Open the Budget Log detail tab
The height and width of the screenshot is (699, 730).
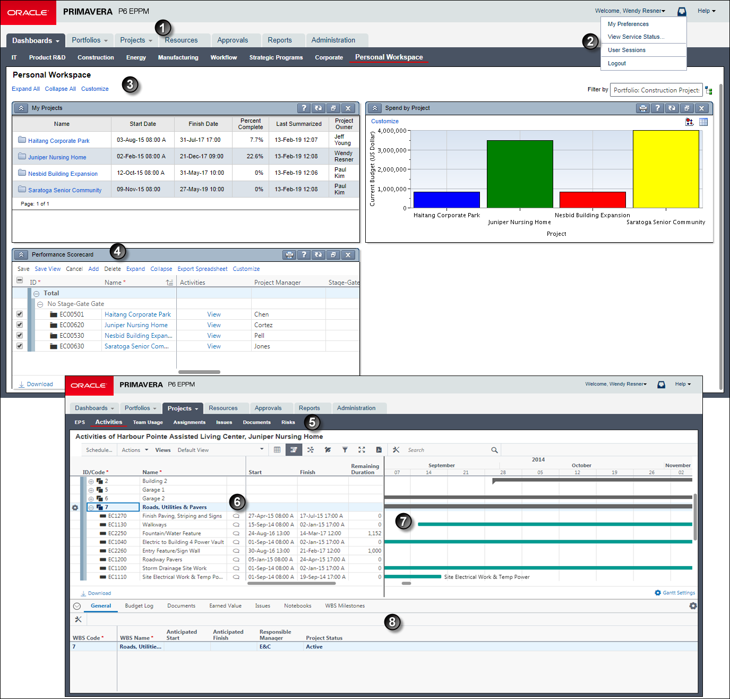coord(139,606)
